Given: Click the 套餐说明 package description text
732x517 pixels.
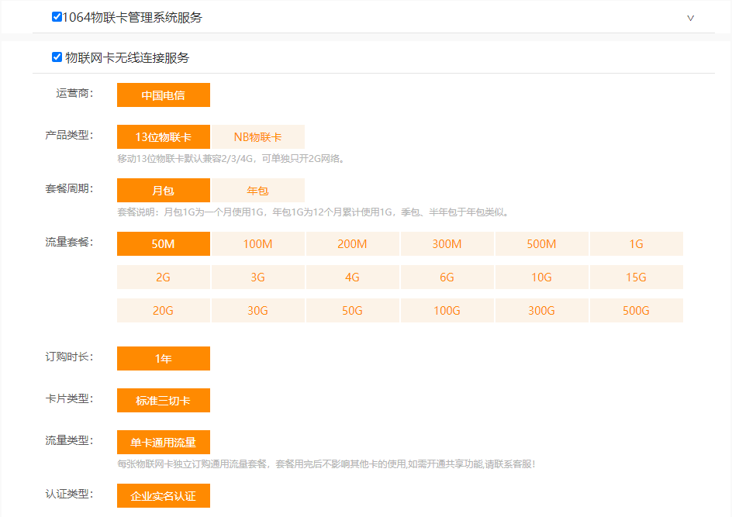Looking at the screenshot, I should 313,212.
